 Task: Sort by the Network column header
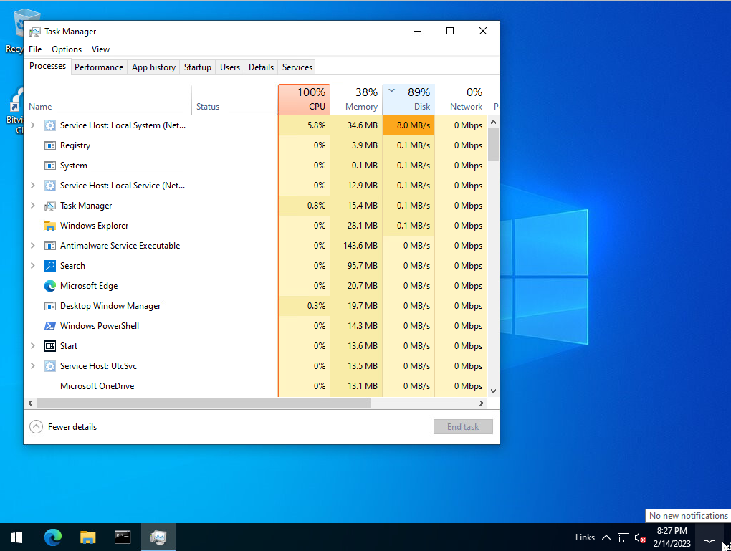[461, 100]
